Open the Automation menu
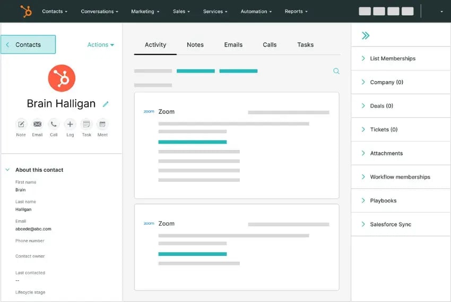 coord(256,12)
